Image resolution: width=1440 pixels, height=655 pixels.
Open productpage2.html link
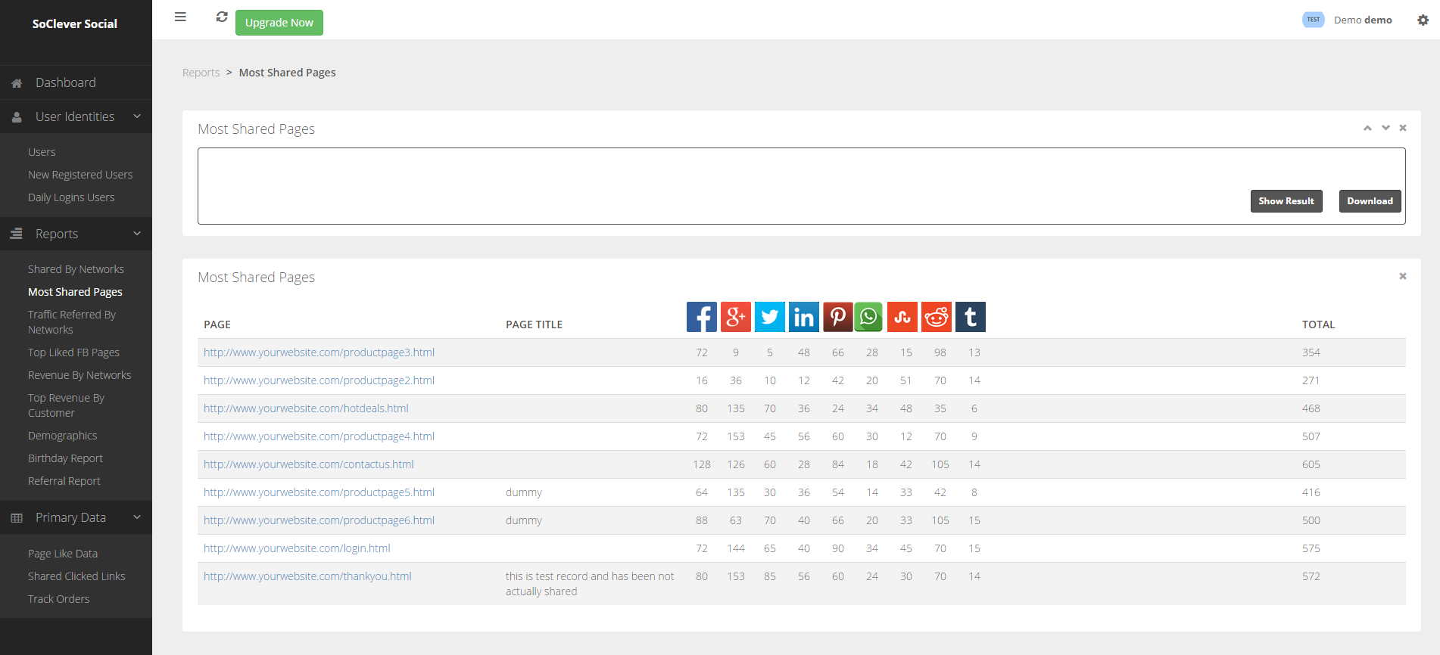[319, 380]
